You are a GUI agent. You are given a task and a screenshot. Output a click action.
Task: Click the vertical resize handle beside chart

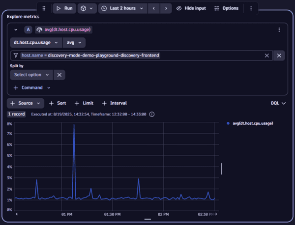(221, 169)
